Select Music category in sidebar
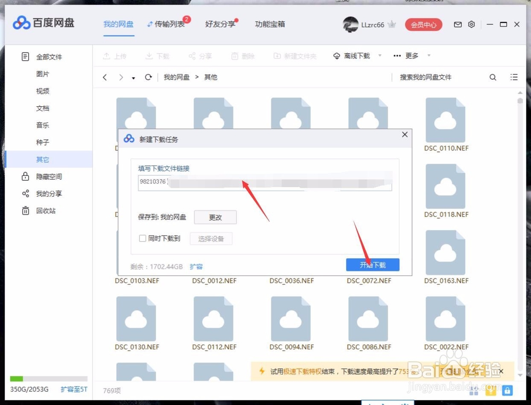This screenshot has width=531, height=405. [x=42, y=125]
